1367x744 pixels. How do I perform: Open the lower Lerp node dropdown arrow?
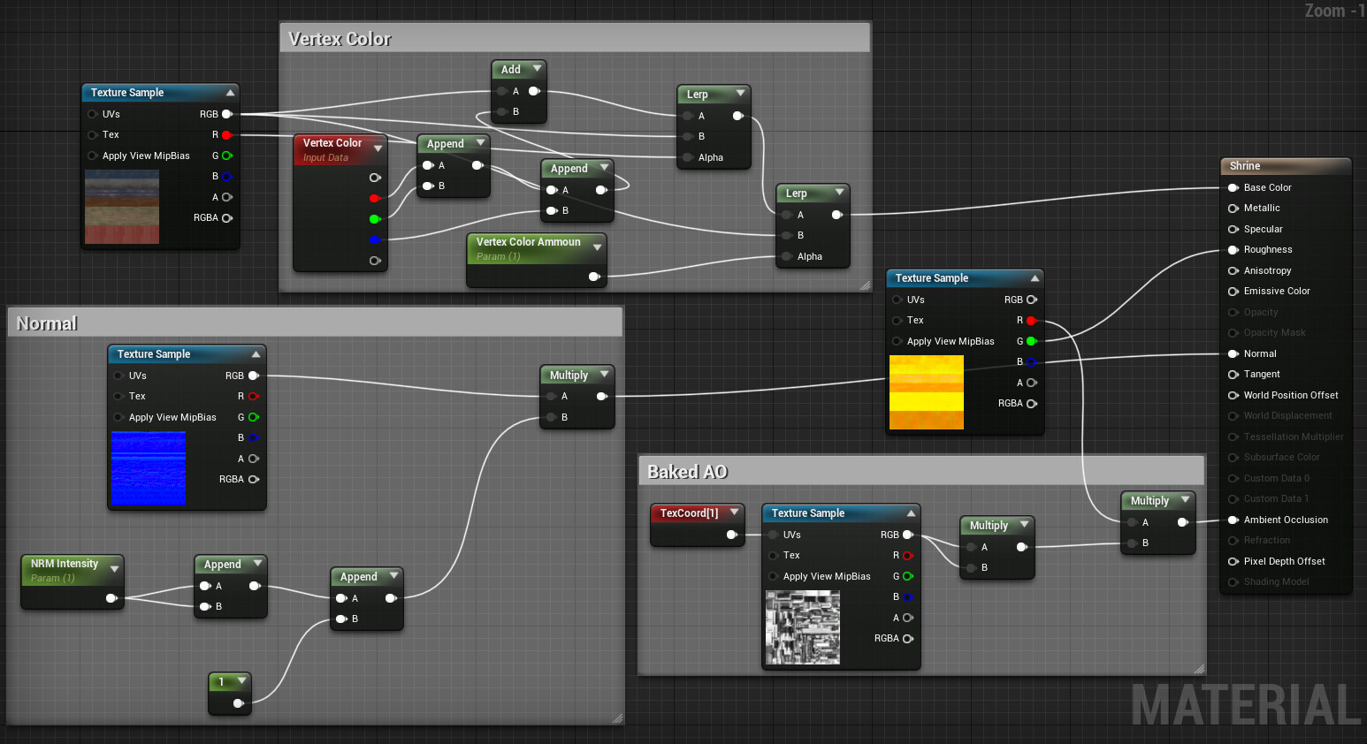point(840,193)
